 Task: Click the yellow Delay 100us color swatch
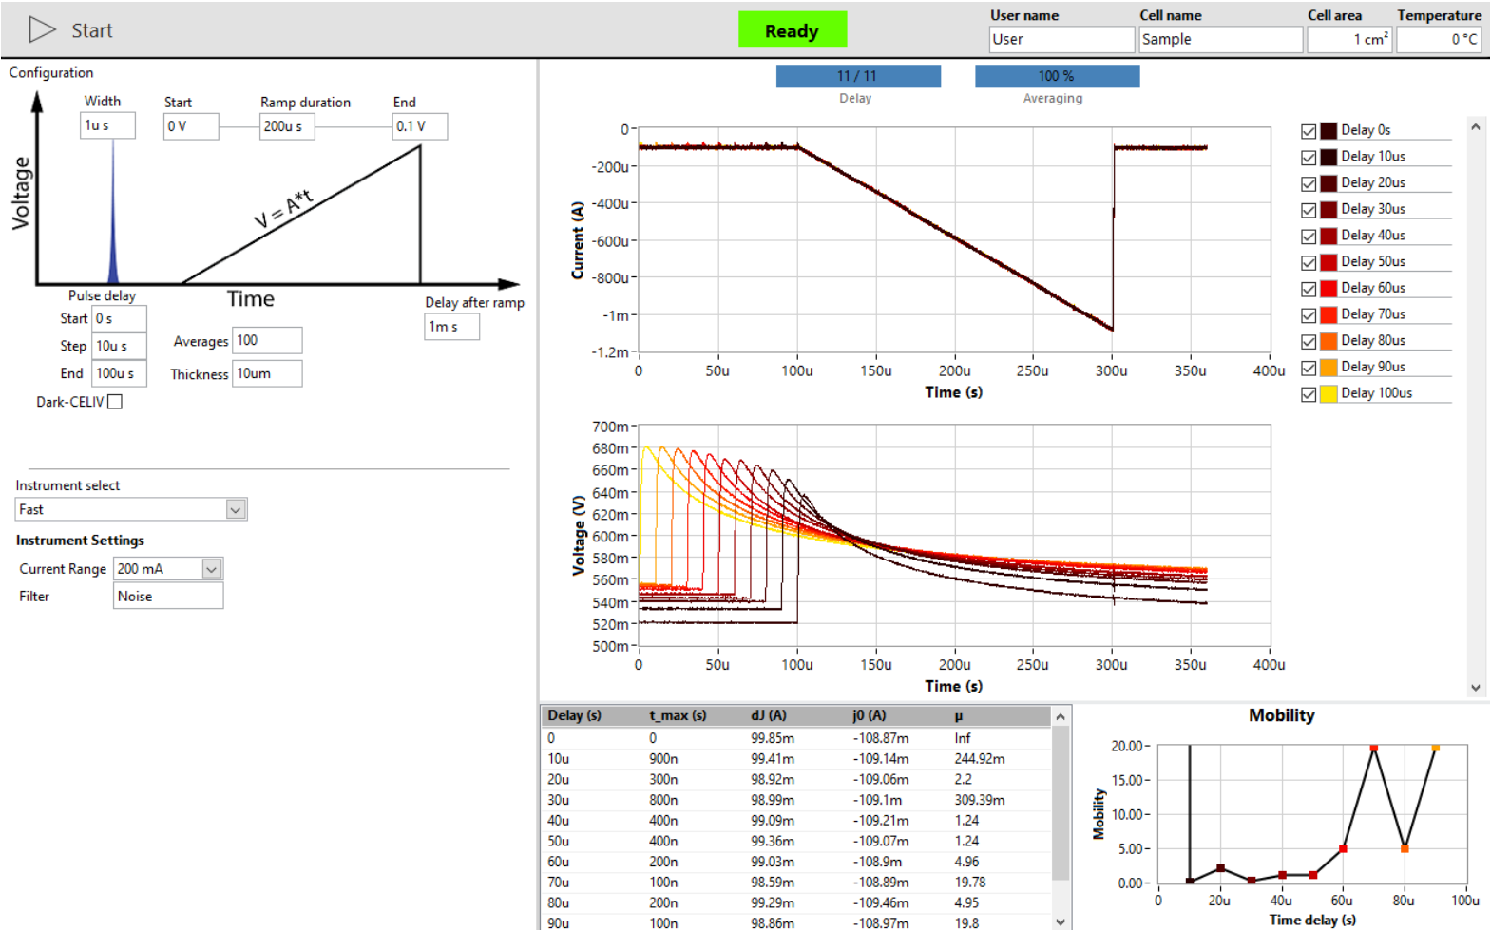click(1329, 393)
